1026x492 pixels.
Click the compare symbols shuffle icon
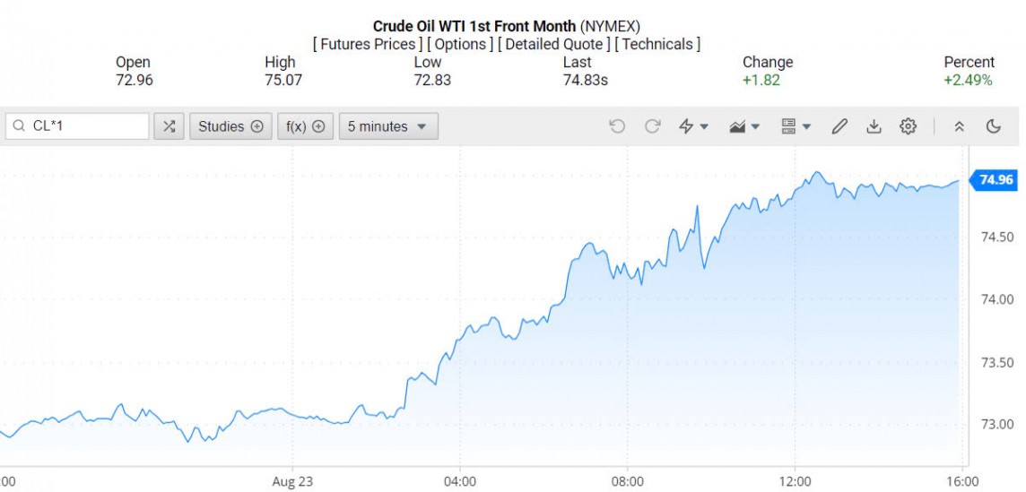coord(169,126)
